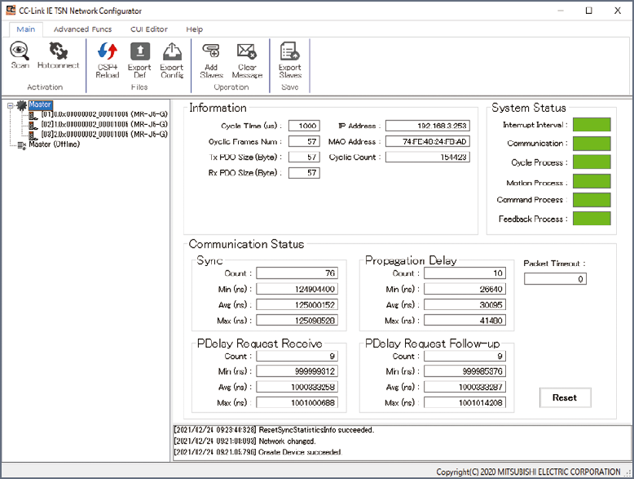Select the Network changed log line
Viewport: 634px width, 479px height.
[244, 441]
